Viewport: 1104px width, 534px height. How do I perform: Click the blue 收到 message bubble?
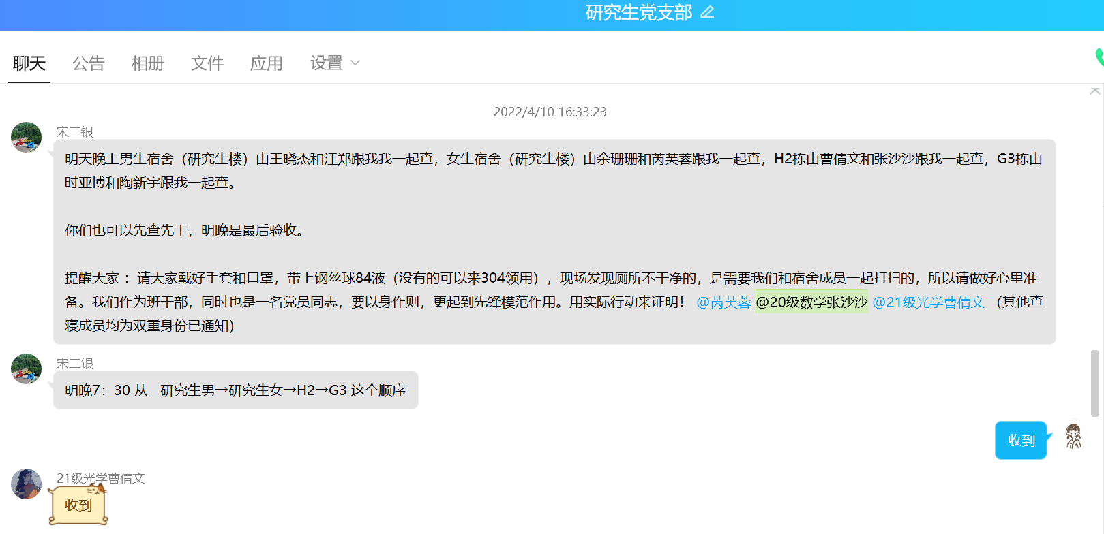tap(1021, 441)
